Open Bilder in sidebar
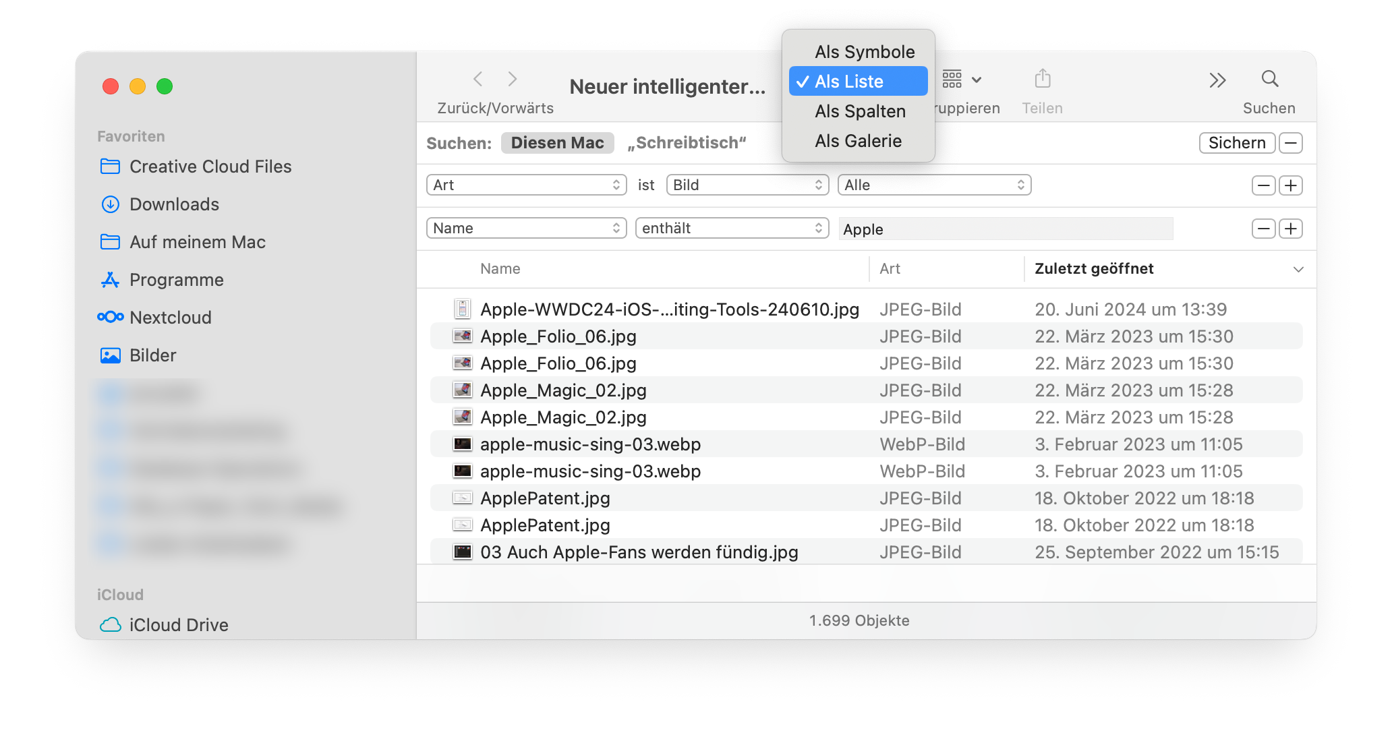The height and width of the screenshot is (739, 1392). point(153,355)
